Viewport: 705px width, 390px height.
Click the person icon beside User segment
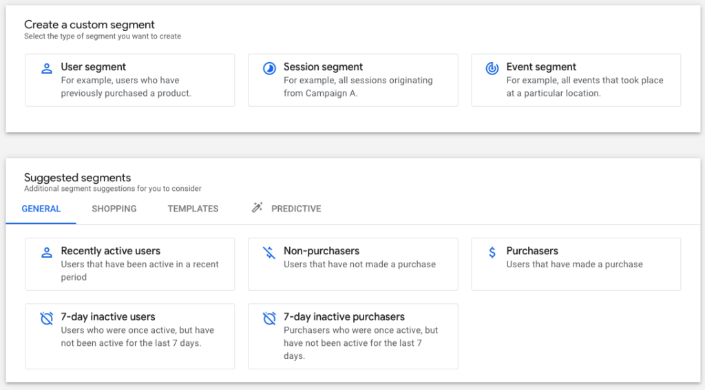pos(47,68)
